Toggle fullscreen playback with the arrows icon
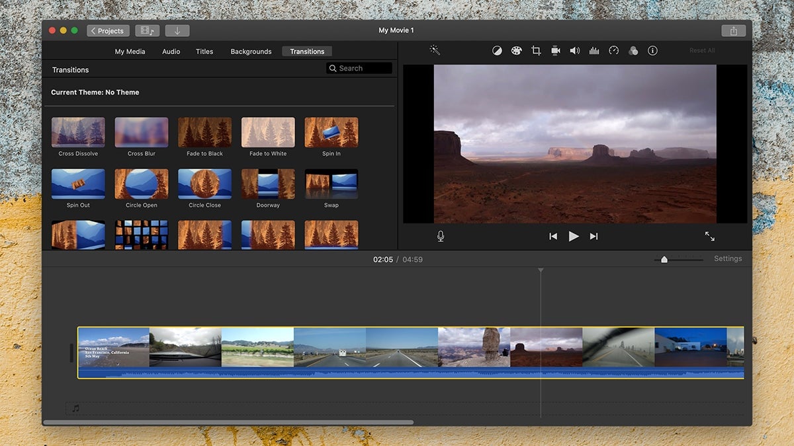This screenshot has width=794, height=446. pyautogui.click(x=709, y=236)
